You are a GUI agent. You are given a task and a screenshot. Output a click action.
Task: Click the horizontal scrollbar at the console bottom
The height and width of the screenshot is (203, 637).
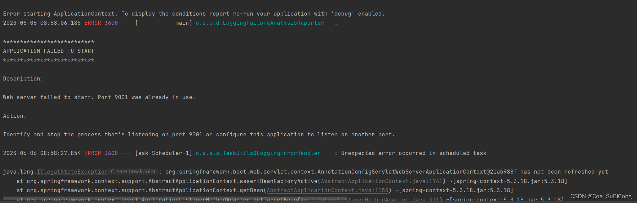[175, 198]
